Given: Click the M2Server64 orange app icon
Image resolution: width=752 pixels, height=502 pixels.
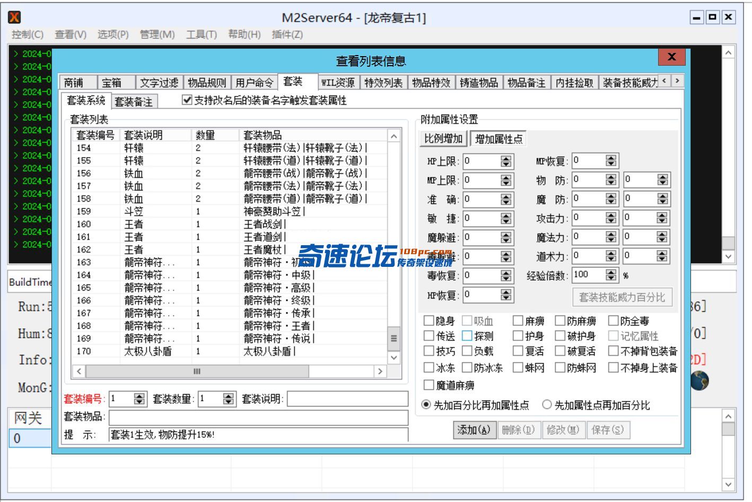Looking at the screenshot, I should 15,17.
